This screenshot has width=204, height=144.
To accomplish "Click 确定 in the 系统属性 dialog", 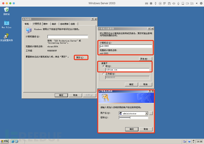I will tap(61, 95).
